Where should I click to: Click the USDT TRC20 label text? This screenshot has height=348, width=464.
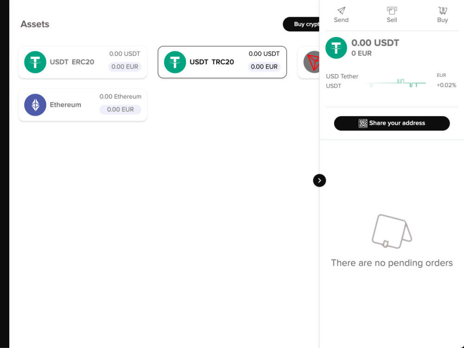[212, 62]
